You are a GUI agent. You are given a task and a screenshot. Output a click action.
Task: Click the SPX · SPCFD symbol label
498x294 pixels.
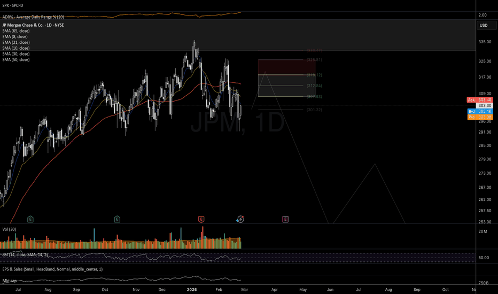(13, 5)
